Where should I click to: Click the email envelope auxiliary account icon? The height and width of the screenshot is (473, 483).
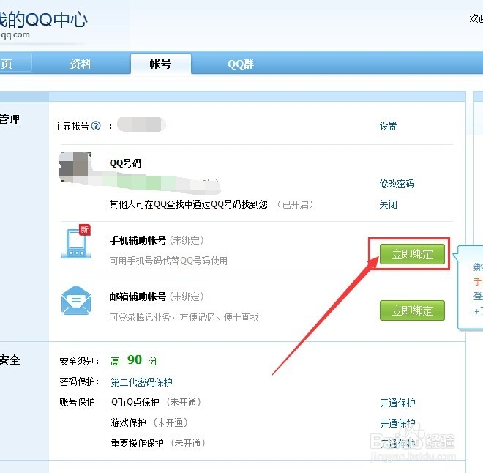coord(76,300)
